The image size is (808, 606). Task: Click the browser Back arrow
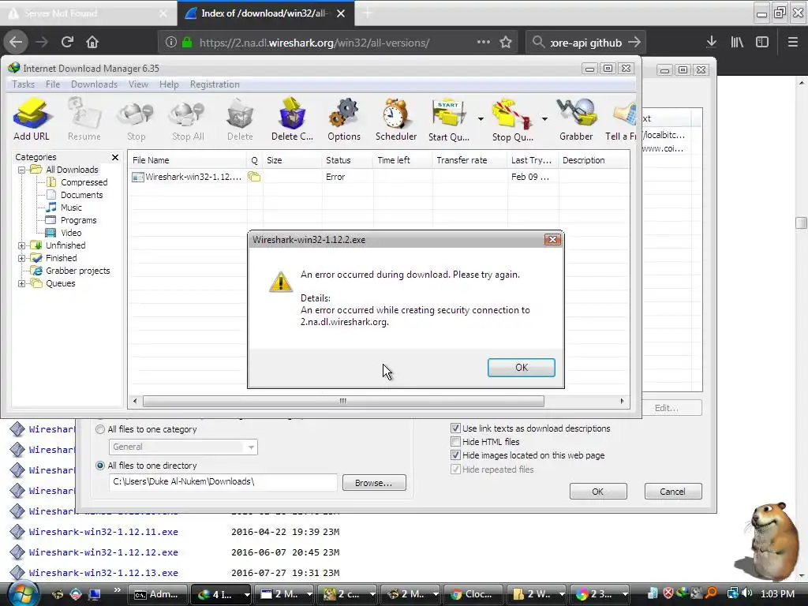[x=16, y=43]
